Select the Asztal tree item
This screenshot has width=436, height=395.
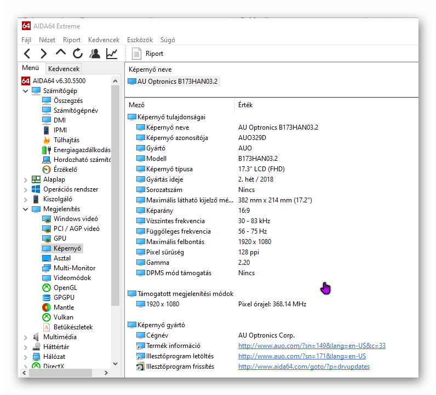62,258
